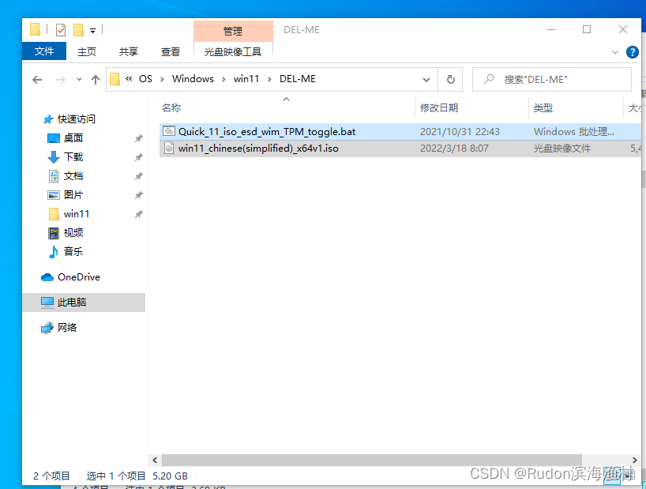646x489 pixels.
Task: Open the address bar history dropdown
Action: pyautogui.click(x=426, y=80)
